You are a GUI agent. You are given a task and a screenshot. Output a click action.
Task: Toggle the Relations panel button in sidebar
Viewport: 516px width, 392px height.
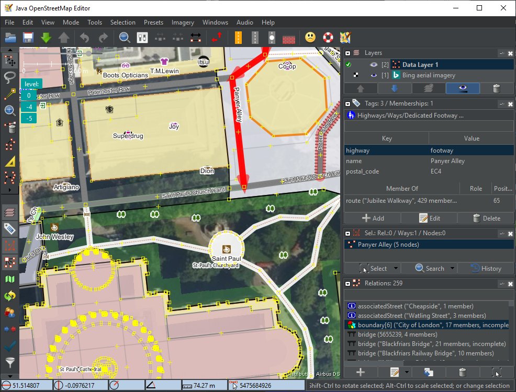click(10, 262)
